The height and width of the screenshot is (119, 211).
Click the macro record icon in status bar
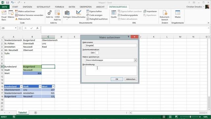click(14, 117)
